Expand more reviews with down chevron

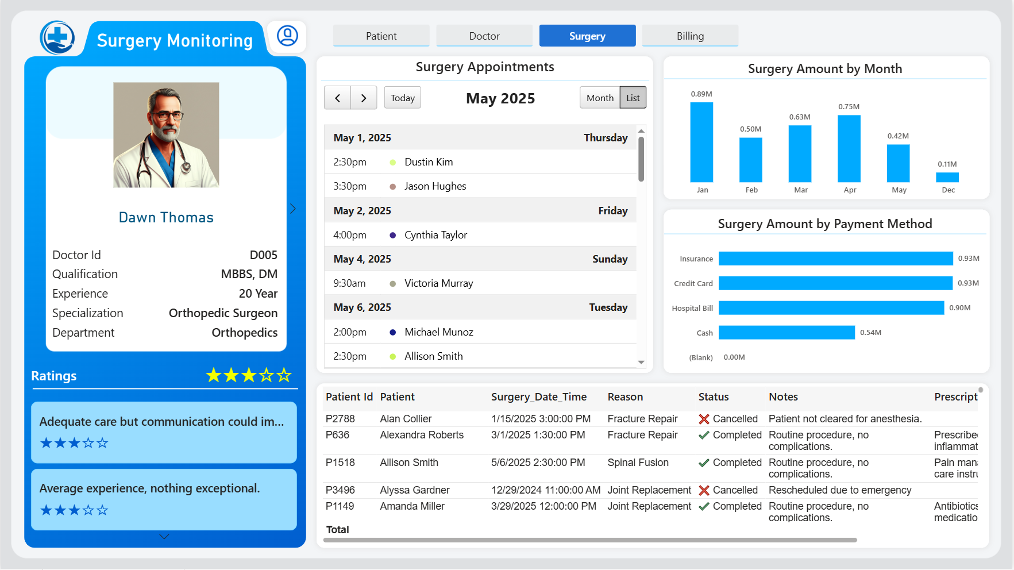click(x=164, y=537)
